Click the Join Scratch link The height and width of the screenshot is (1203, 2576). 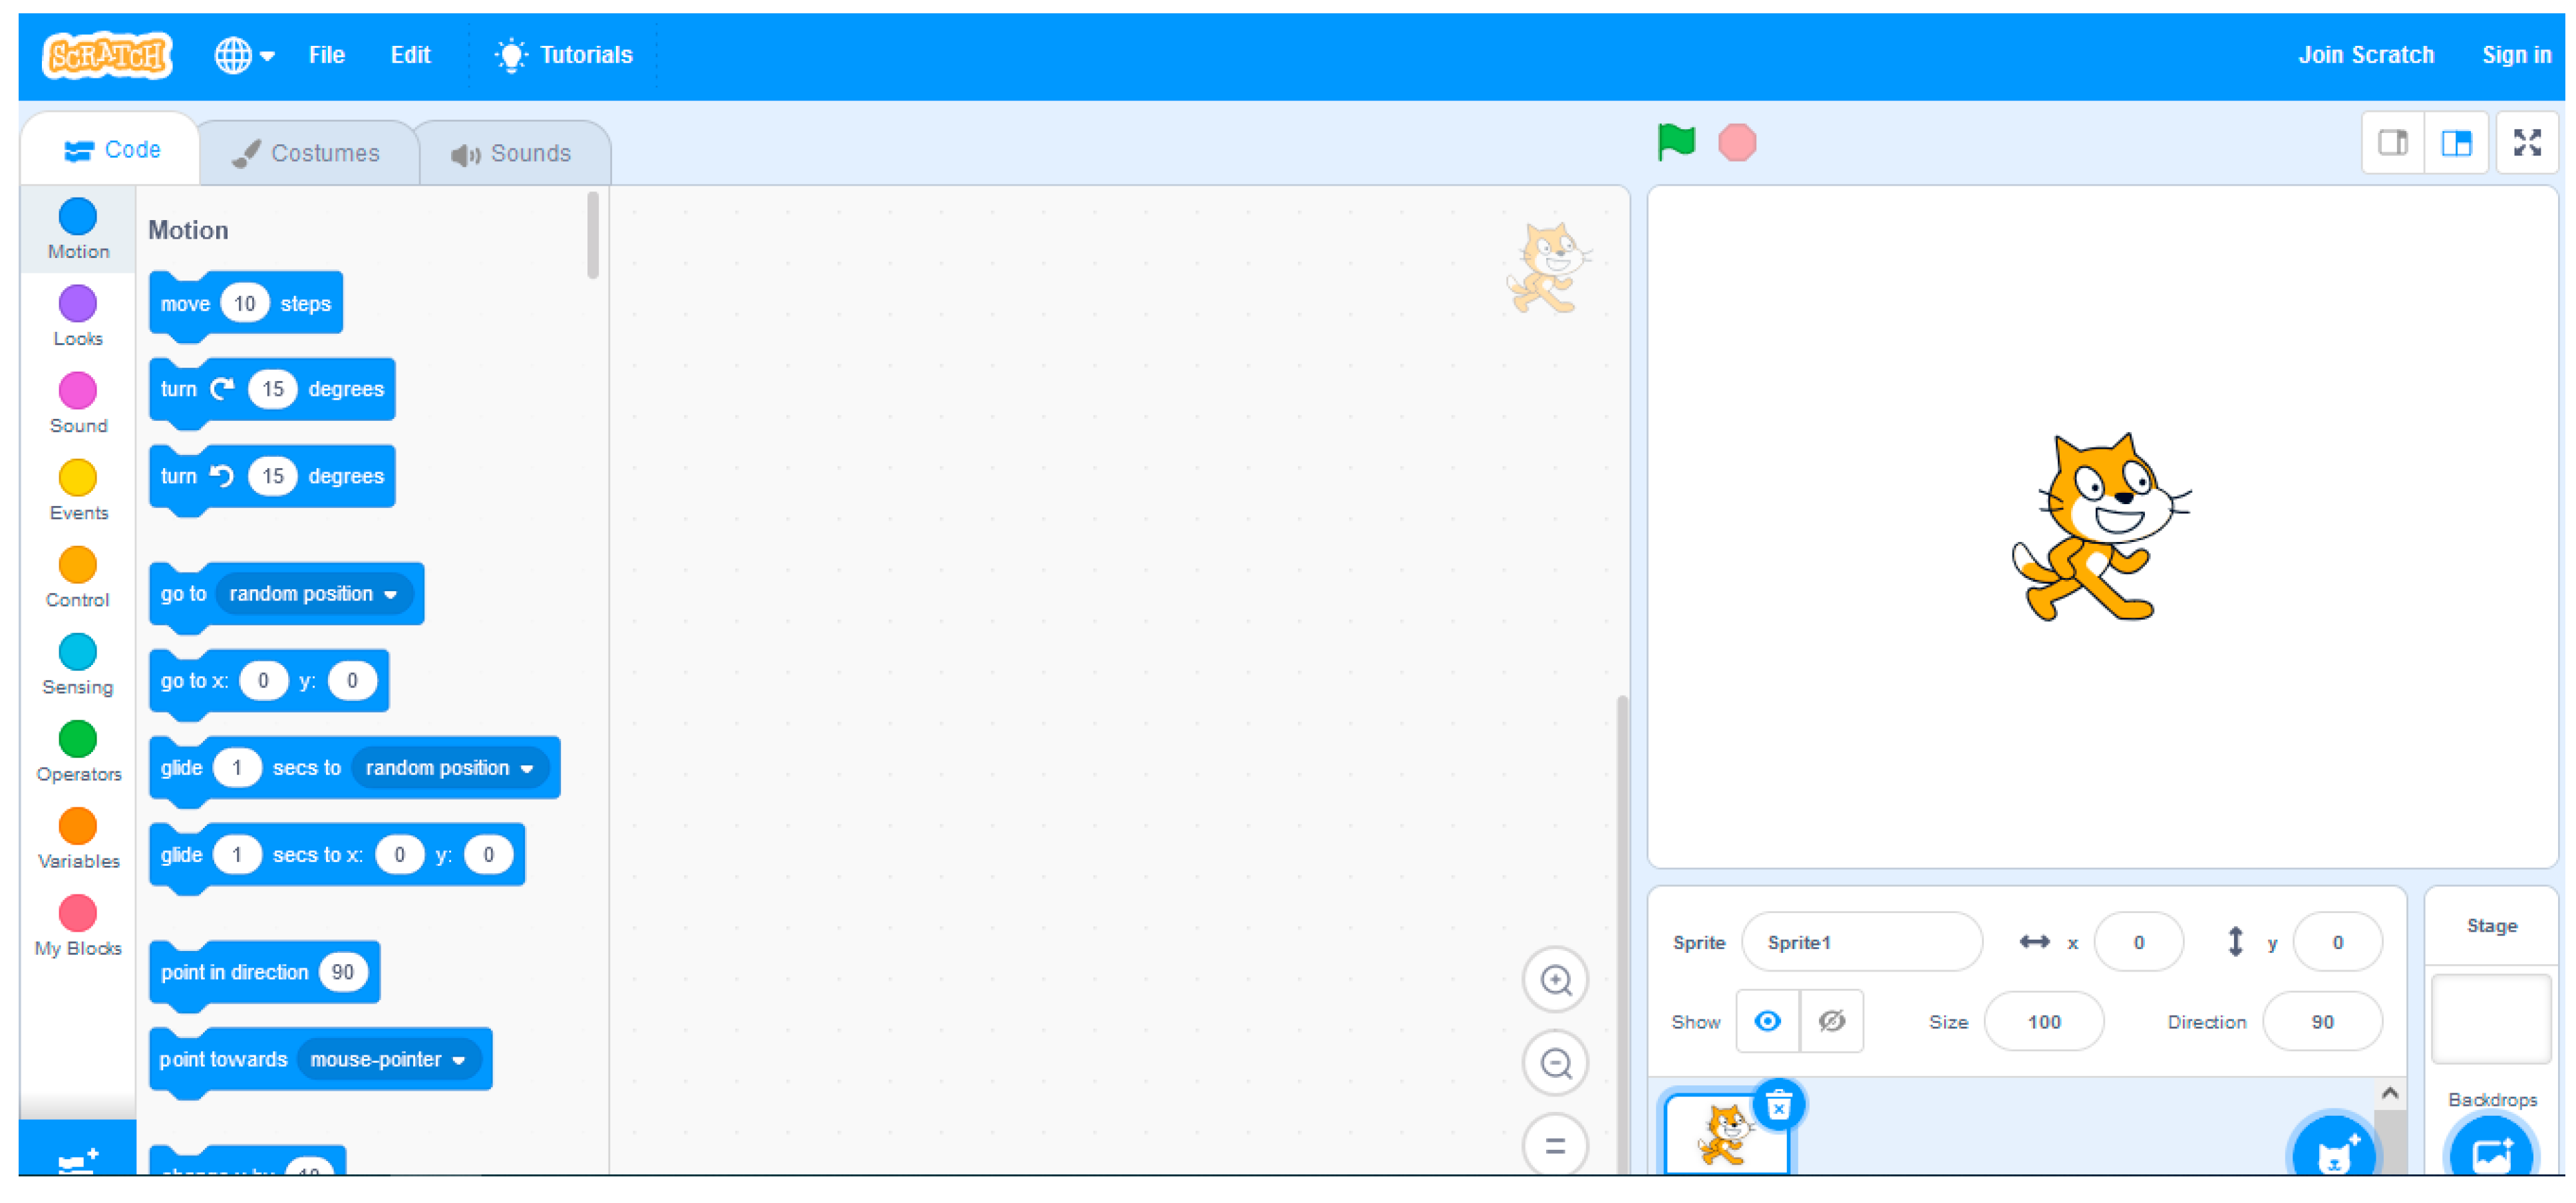[2365, 55]
